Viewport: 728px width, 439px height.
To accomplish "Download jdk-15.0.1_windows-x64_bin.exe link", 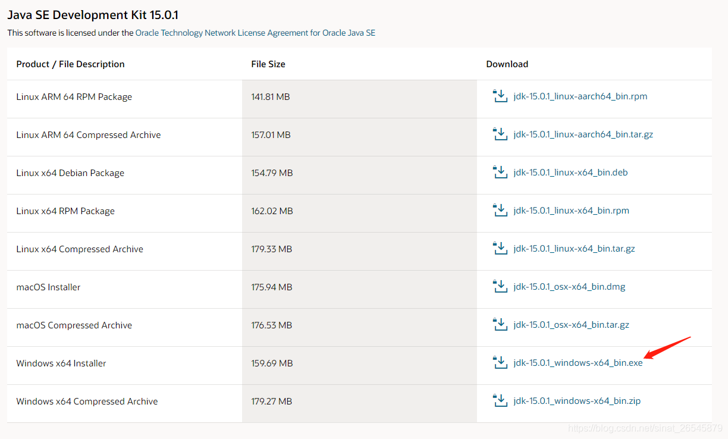I will coord(578,363).
